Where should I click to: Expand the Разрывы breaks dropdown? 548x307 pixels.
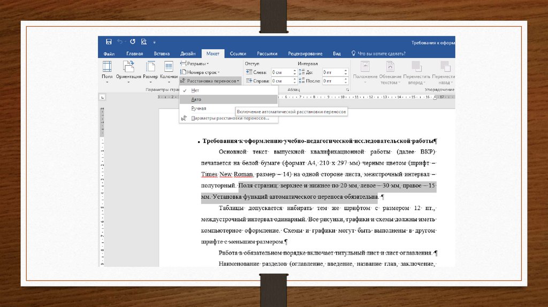(x=197, y=64)
